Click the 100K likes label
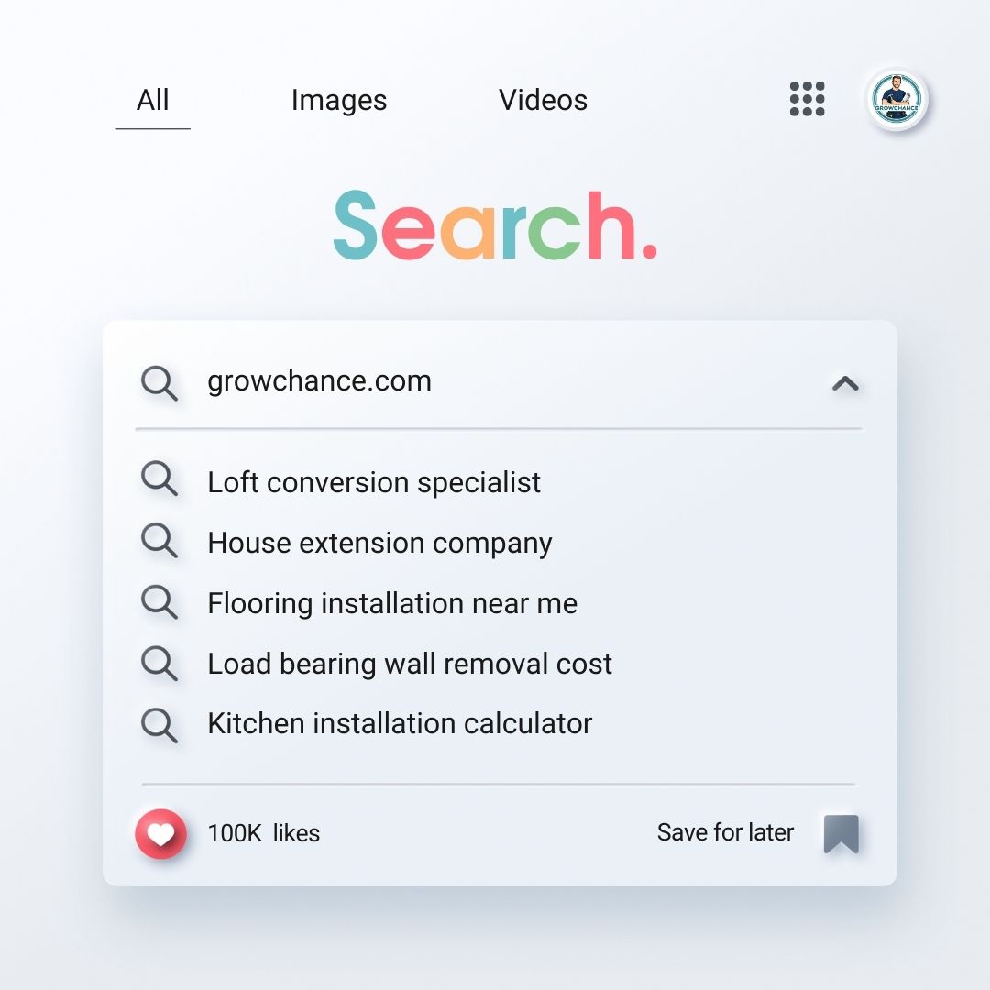This screenshot has height=990, width=990. pos(264,833)
